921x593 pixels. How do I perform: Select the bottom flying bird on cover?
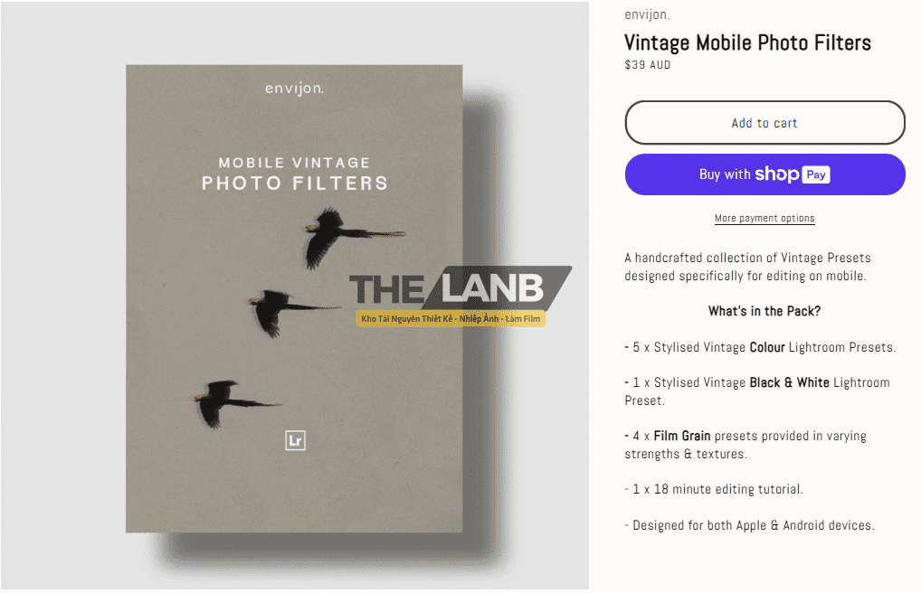click(237, 403)
